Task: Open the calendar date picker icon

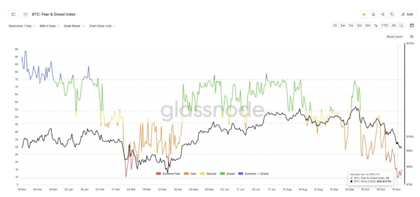Action: click(x=411, y=25)
